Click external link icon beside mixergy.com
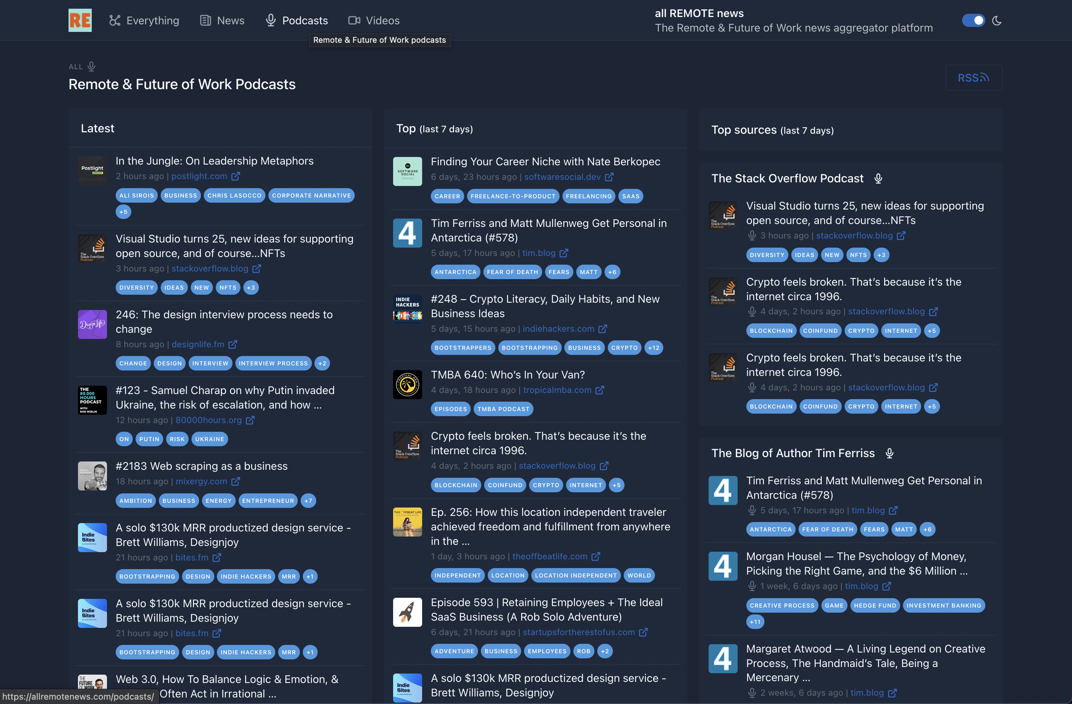The height and width of the screenshot is (704, 1072). [x=236, y=482]
